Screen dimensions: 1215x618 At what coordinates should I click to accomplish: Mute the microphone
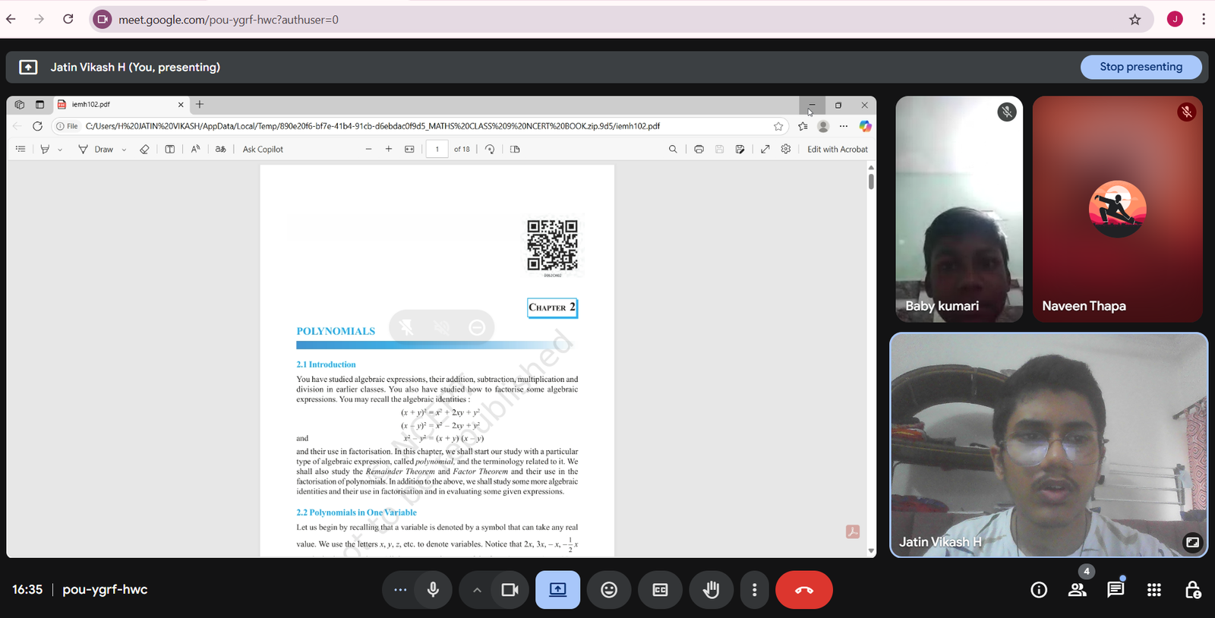[x=433, y=590]
